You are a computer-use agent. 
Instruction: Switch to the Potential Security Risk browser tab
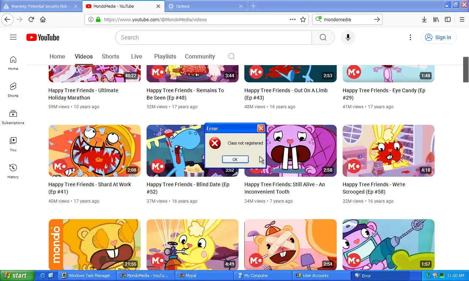[40, 6]
